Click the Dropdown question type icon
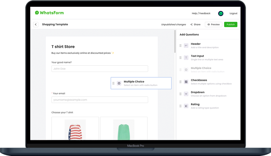This screenshot has height=156, width=271. click(x=186, y=94)
